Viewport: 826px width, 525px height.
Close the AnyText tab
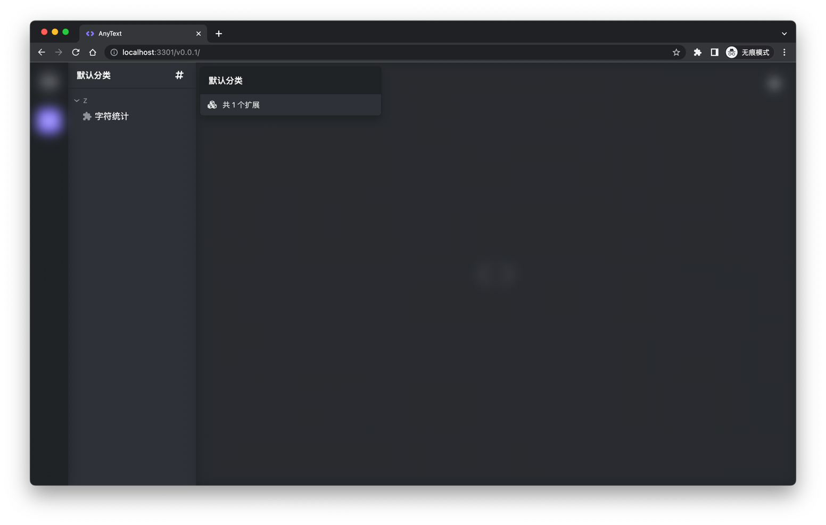pyautogui.click(x=199, y=34)
